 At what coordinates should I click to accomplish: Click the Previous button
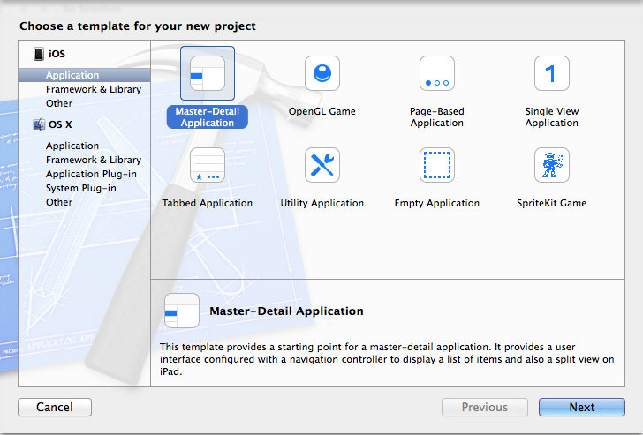pyautogui.click(x=485, y=407)
